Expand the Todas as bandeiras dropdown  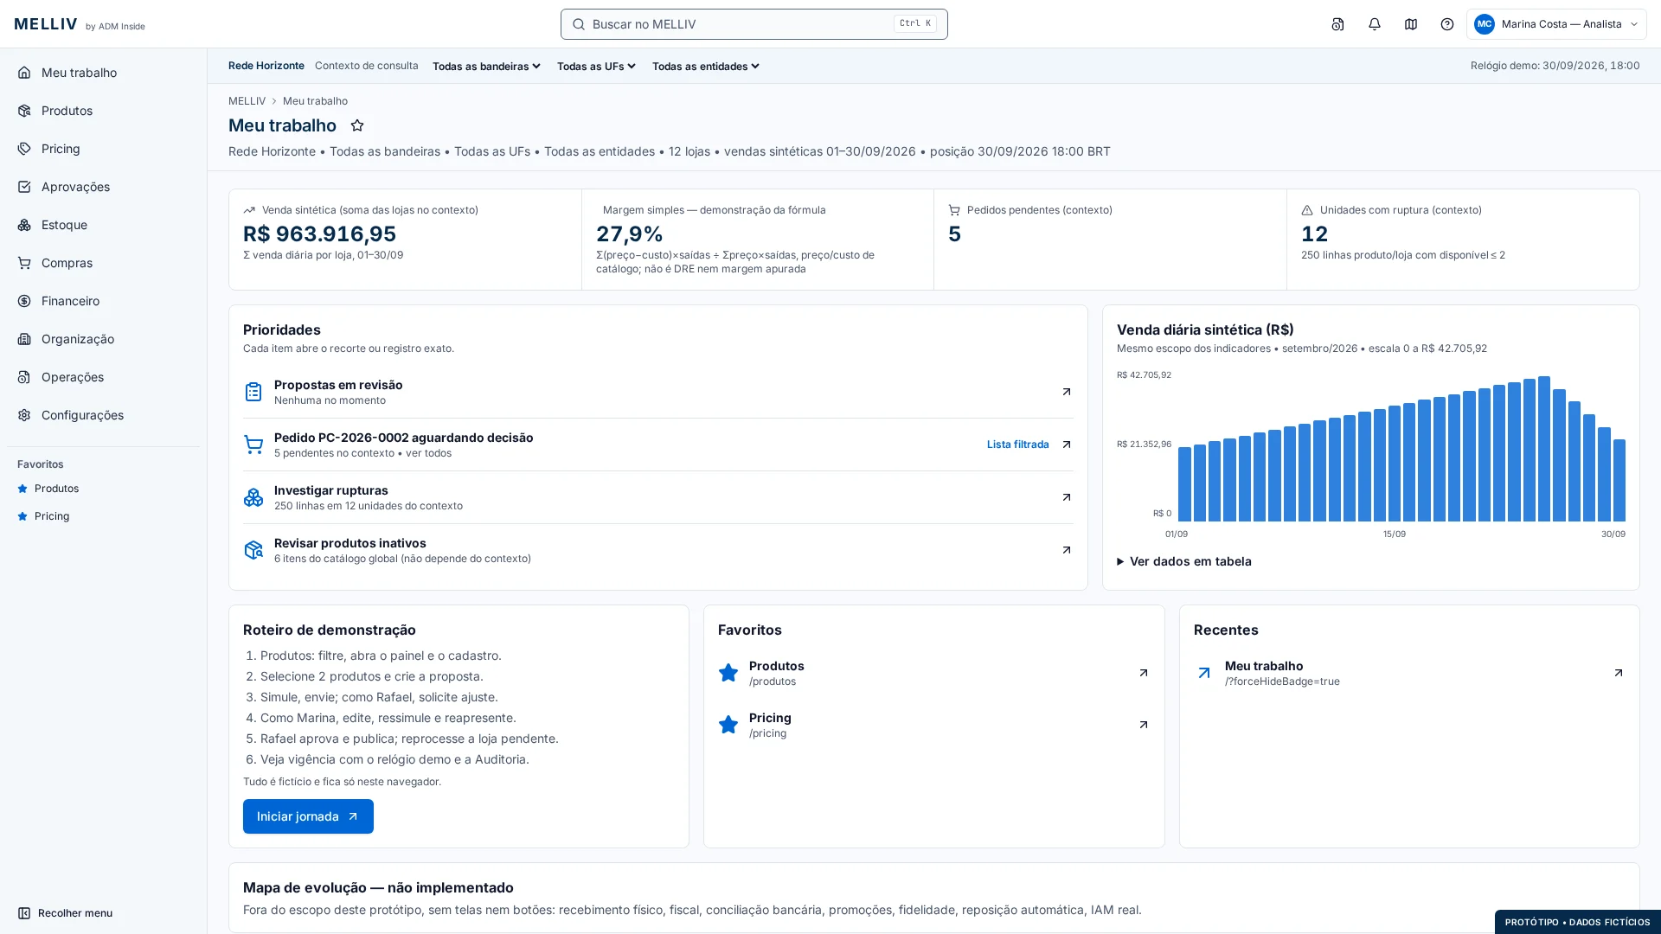click(x=486, y=67)
